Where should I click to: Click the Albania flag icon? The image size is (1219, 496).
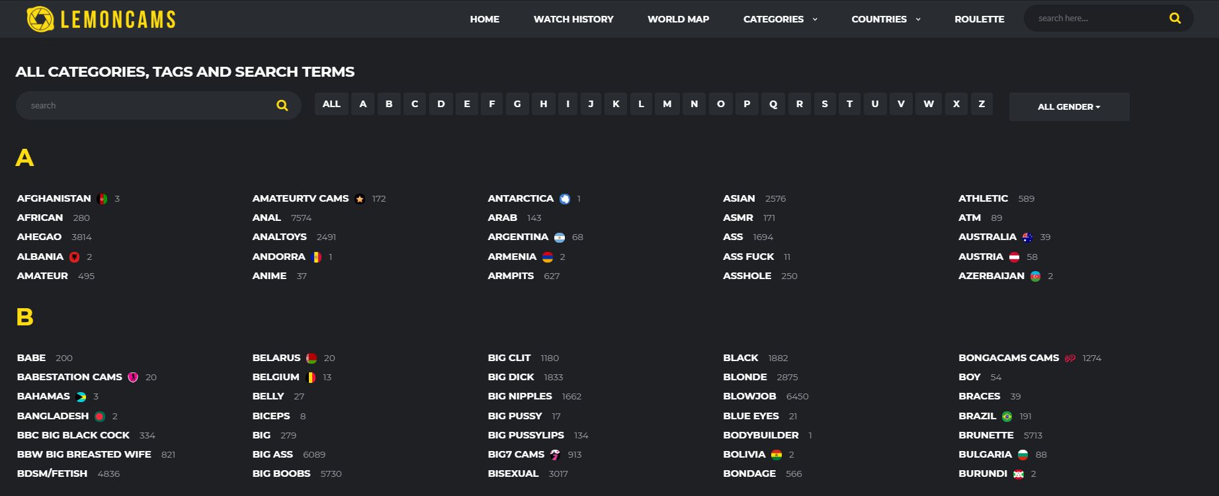point(75,257)
